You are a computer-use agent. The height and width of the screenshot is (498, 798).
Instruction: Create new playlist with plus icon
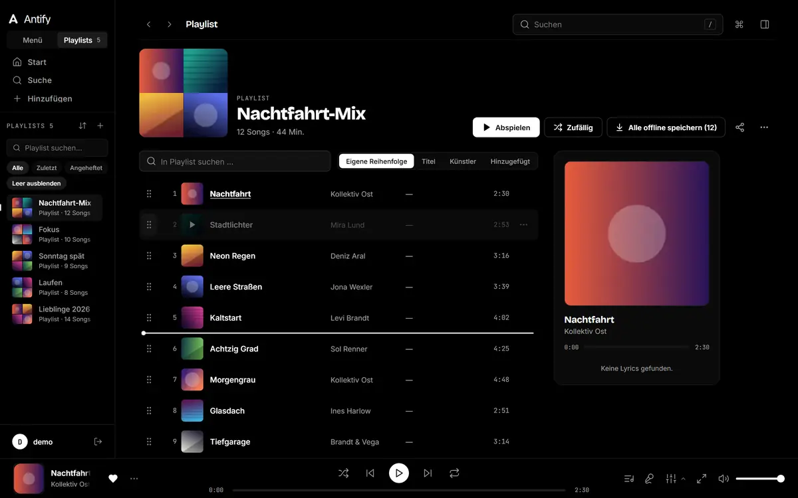(x=100, y=125)
